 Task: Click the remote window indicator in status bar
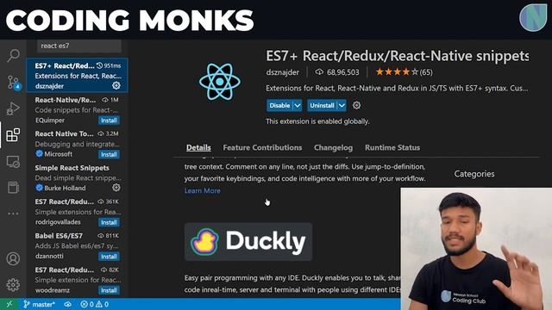click(x=9, y=304)
